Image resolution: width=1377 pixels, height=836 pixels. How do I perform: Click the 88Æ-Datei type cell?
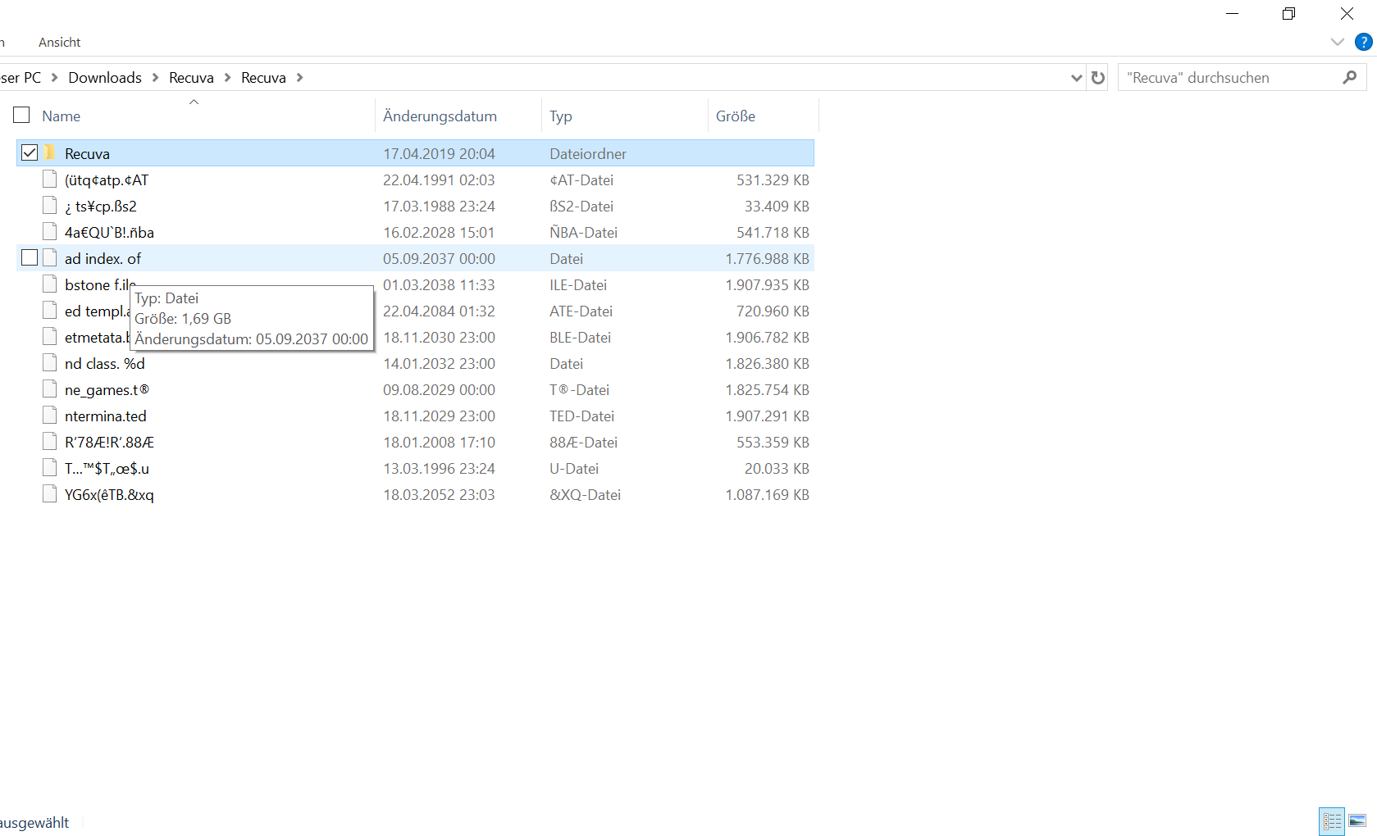pyautogui.click(x=583, y=443)
